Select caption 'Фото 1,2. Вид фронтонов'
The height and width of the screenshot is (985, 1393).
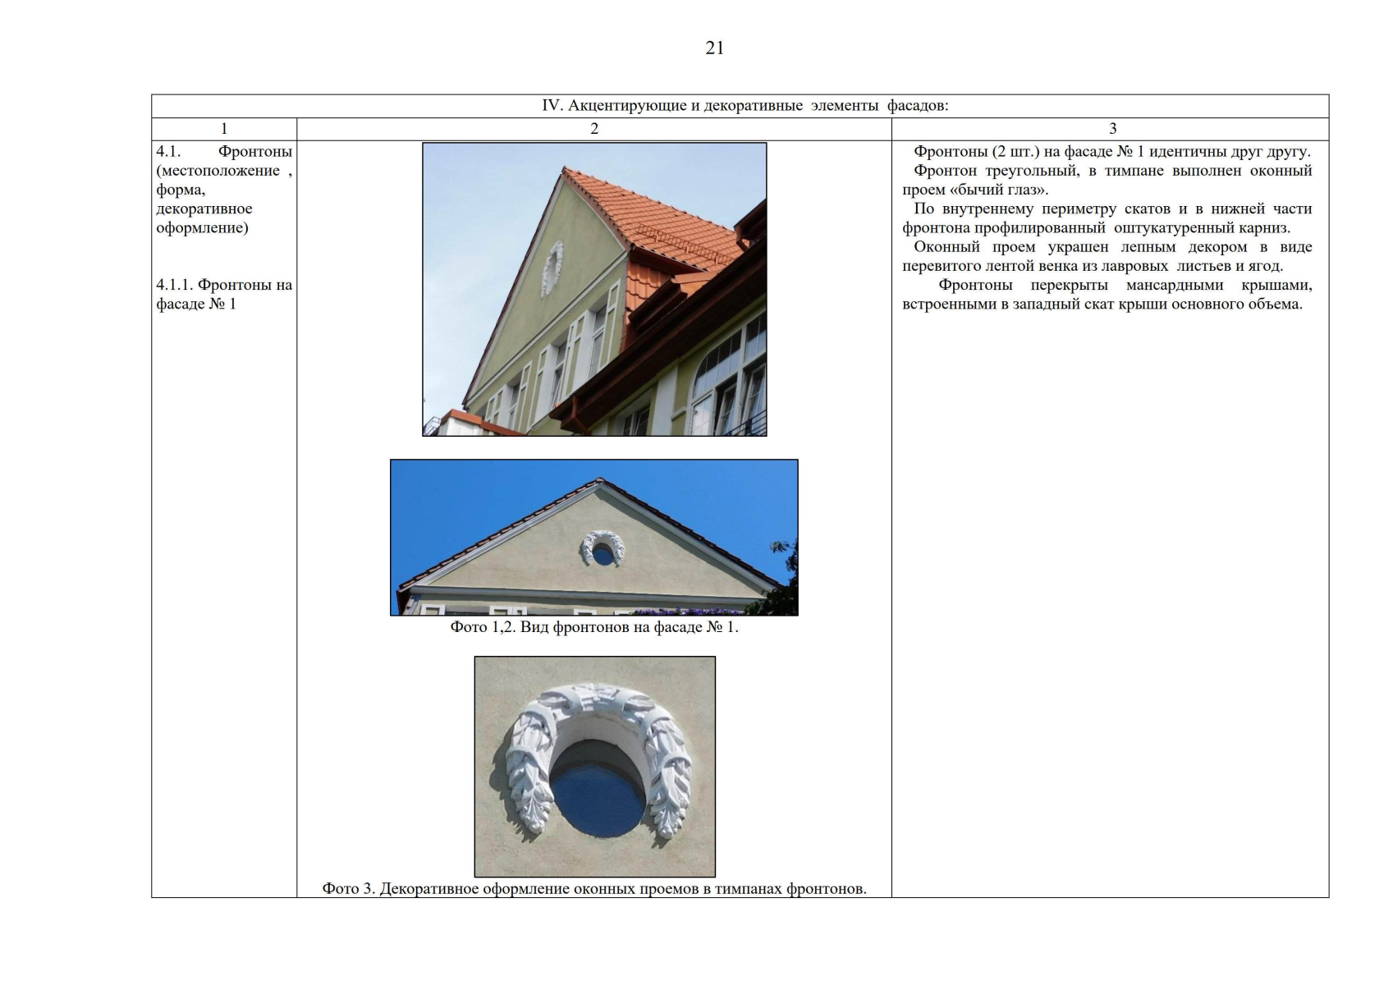tap(593, 627)
